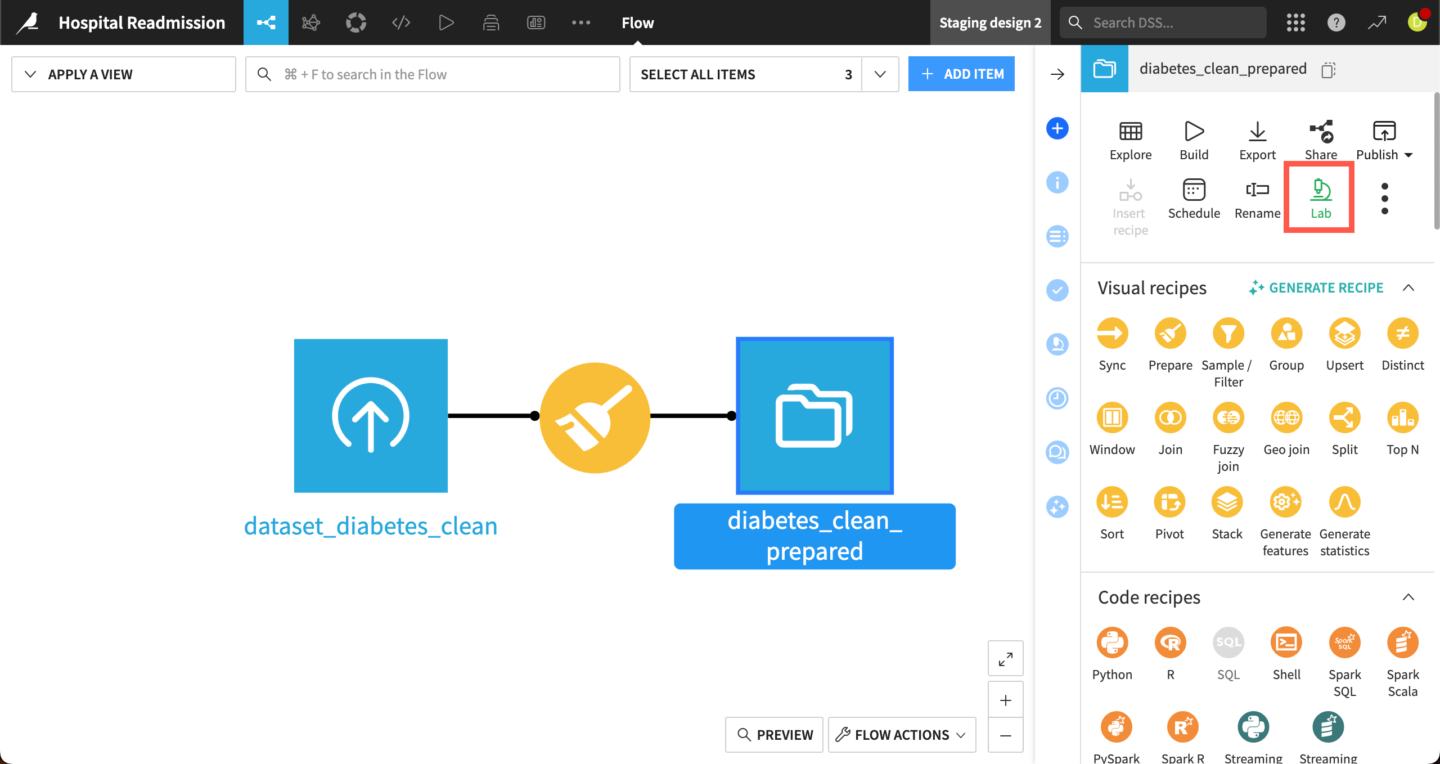Click the Flow search field

[433, 74]
